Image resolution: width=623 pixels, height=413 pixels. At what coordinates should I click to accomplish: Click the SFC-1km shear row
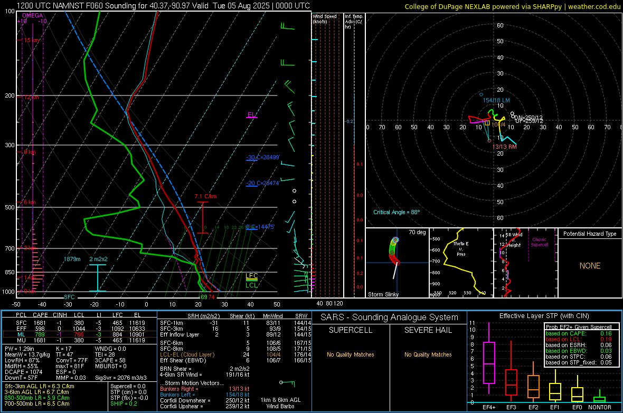[x=236, y=323]
